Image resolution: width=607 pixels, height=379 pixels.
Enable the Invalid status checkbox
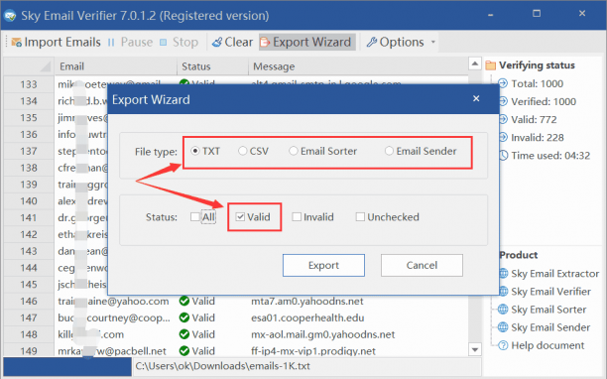click(297, 217)
